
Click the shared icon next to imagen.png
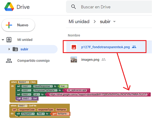pyautogui.click(x=104, y=60)
